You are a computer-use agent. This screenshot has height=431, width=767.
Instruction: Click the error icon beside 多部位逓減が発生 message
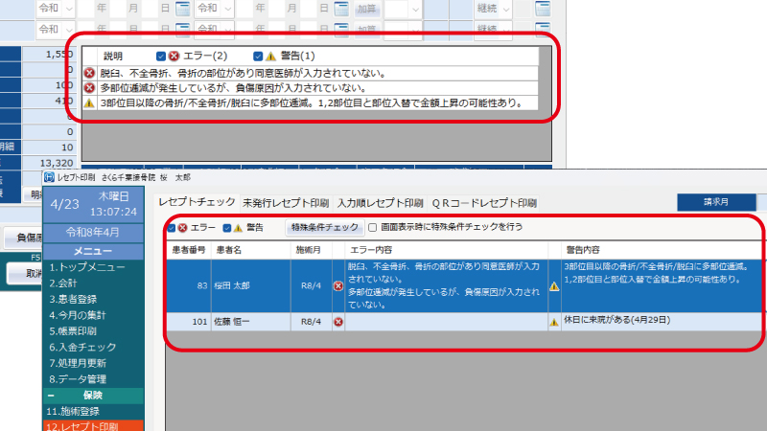(89, 88)
